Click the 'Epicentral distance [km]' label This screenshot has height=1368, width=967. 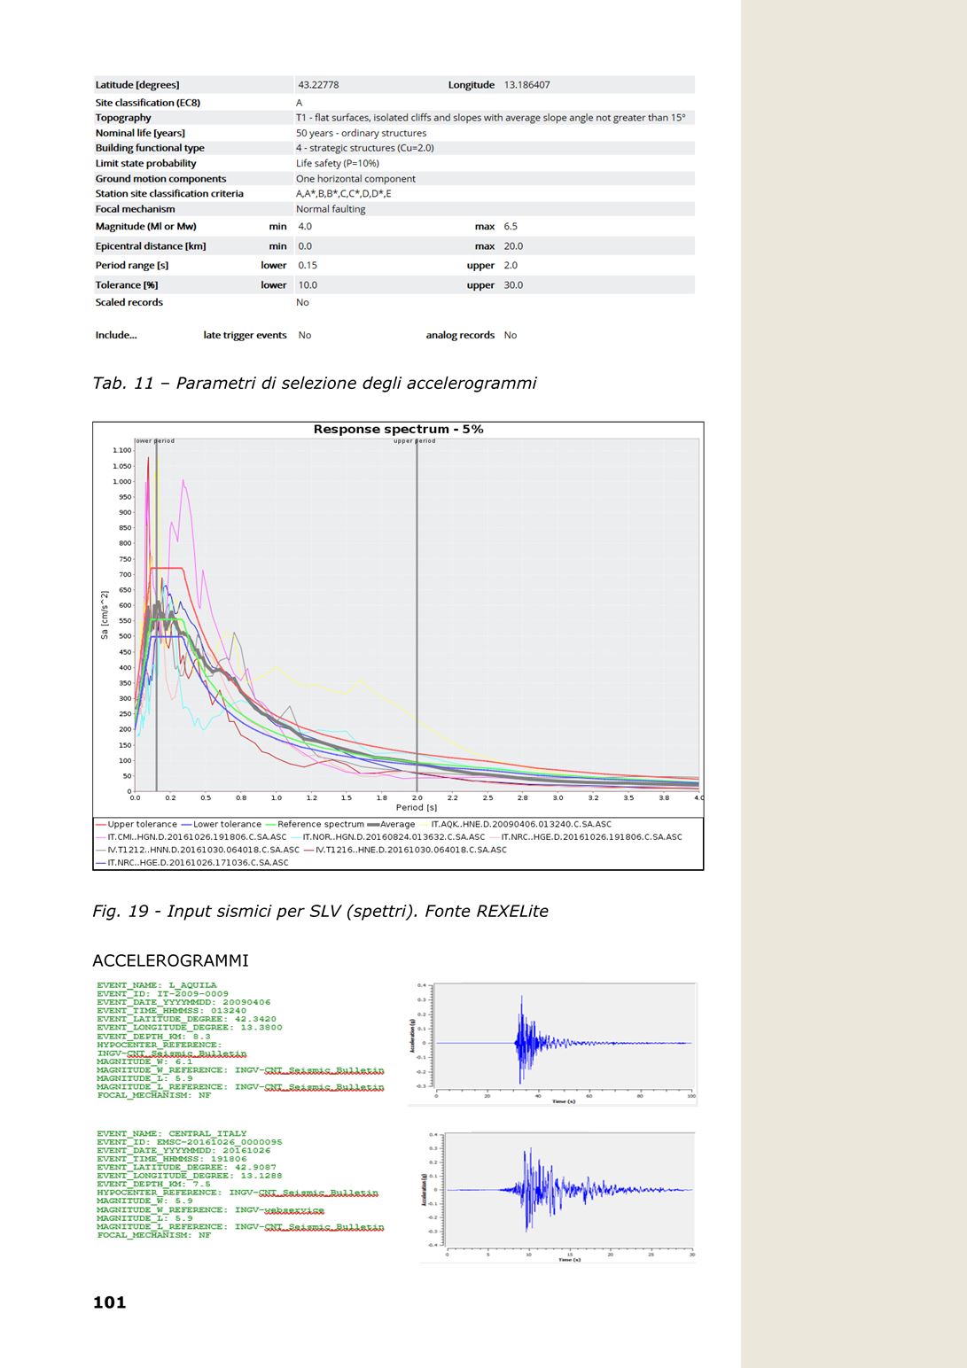pos(151,246)
